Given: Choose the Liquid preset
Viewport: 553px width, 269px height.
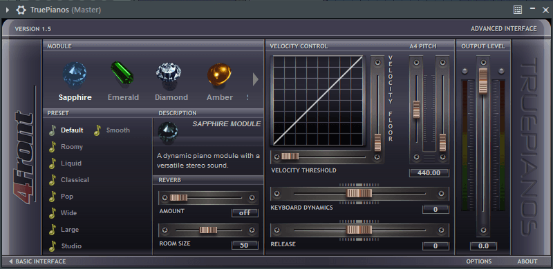Looking at the screenshot, I should coord(71,163).
